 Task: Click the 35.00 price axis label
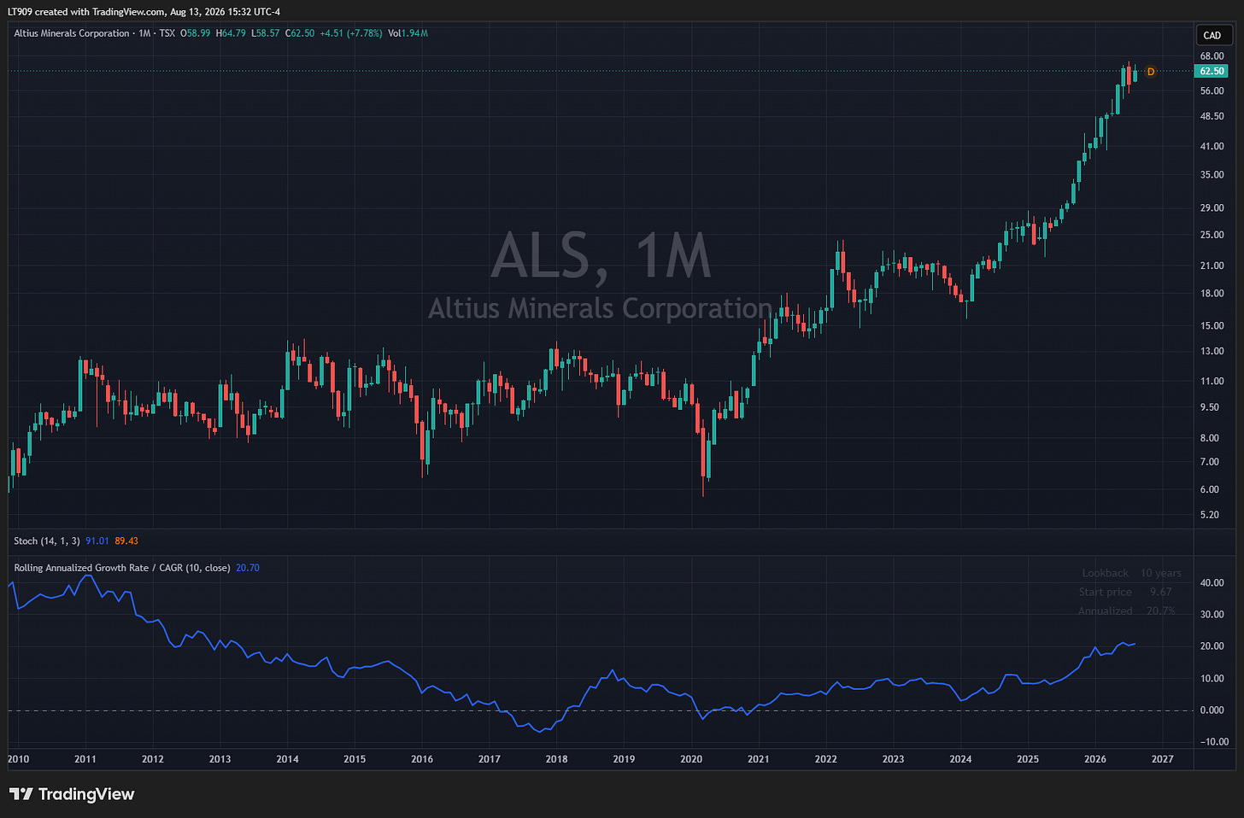pos(1212,175)
